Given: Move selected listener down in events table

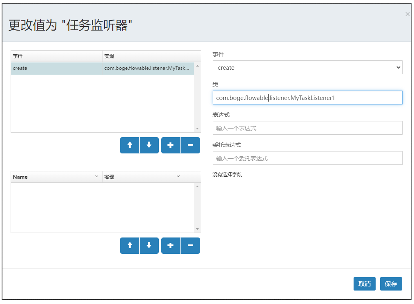Looking at the screenshot, I should pos(149,145).
